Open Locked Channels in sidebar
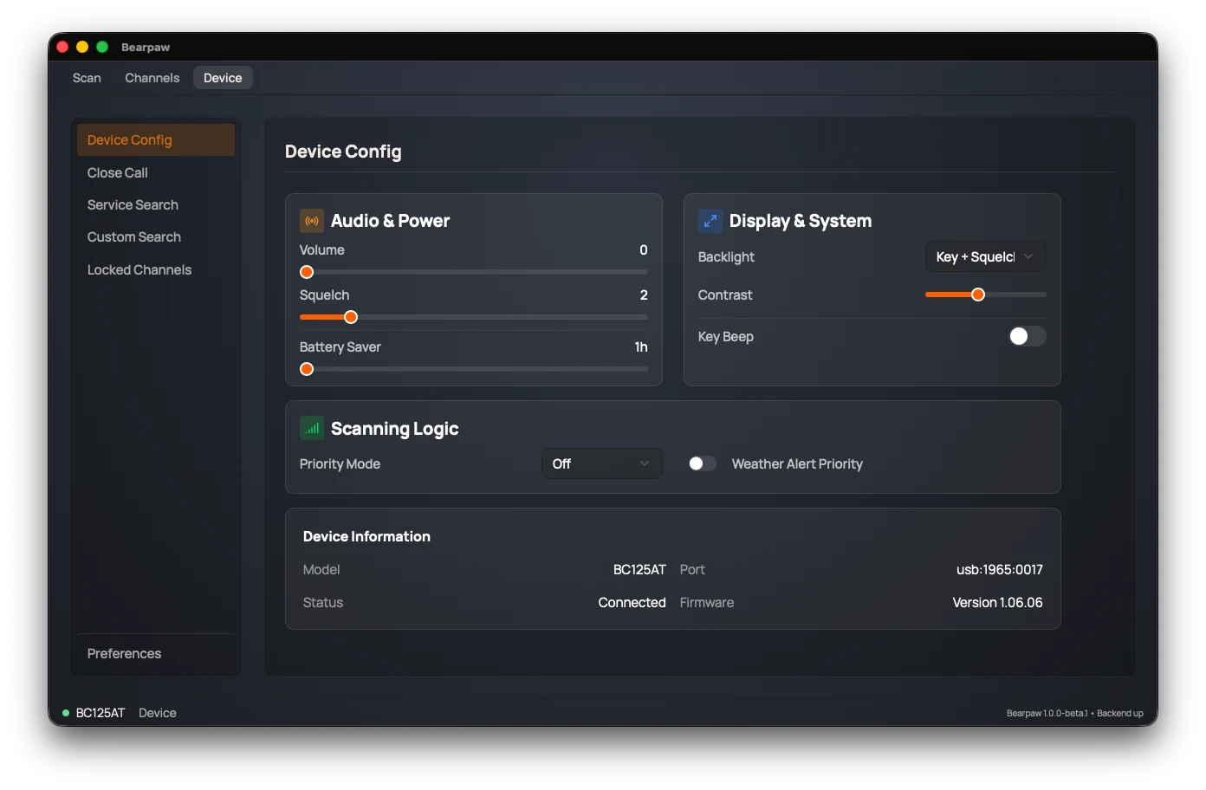This screenshot has height=790, width=1206. point(156,269)
